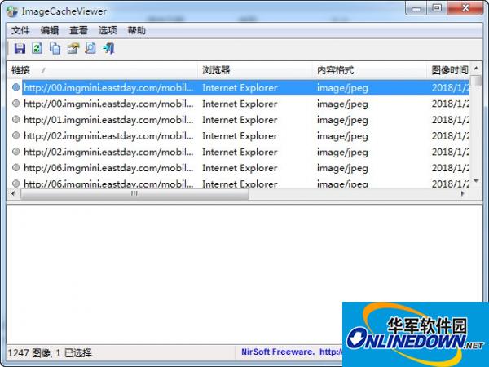Viewport: 489px width, 367px height.
Task: Click the NirSoft Freeware link in status bar
Action: coord(292,352)
